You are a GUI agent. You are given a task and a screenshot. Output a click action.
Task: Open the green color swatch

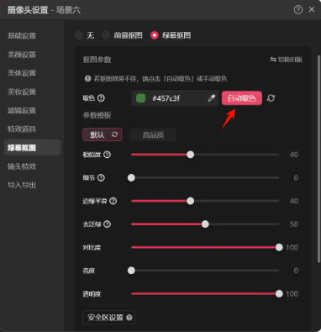140,98
